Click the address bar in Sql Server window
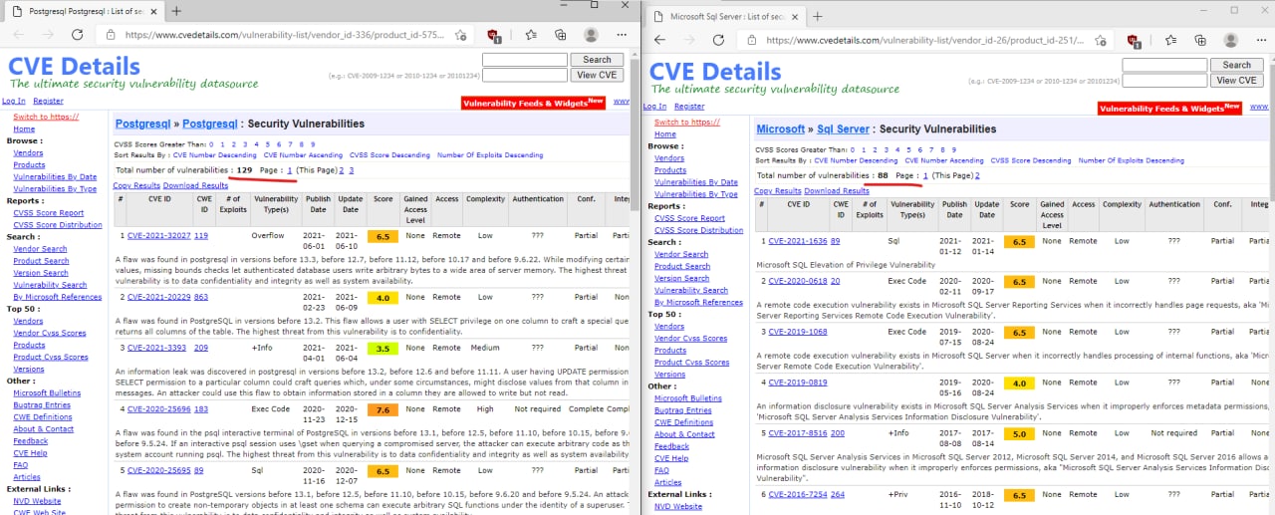Viewport: 1275px width, 515px height. (x=924, y=41)
